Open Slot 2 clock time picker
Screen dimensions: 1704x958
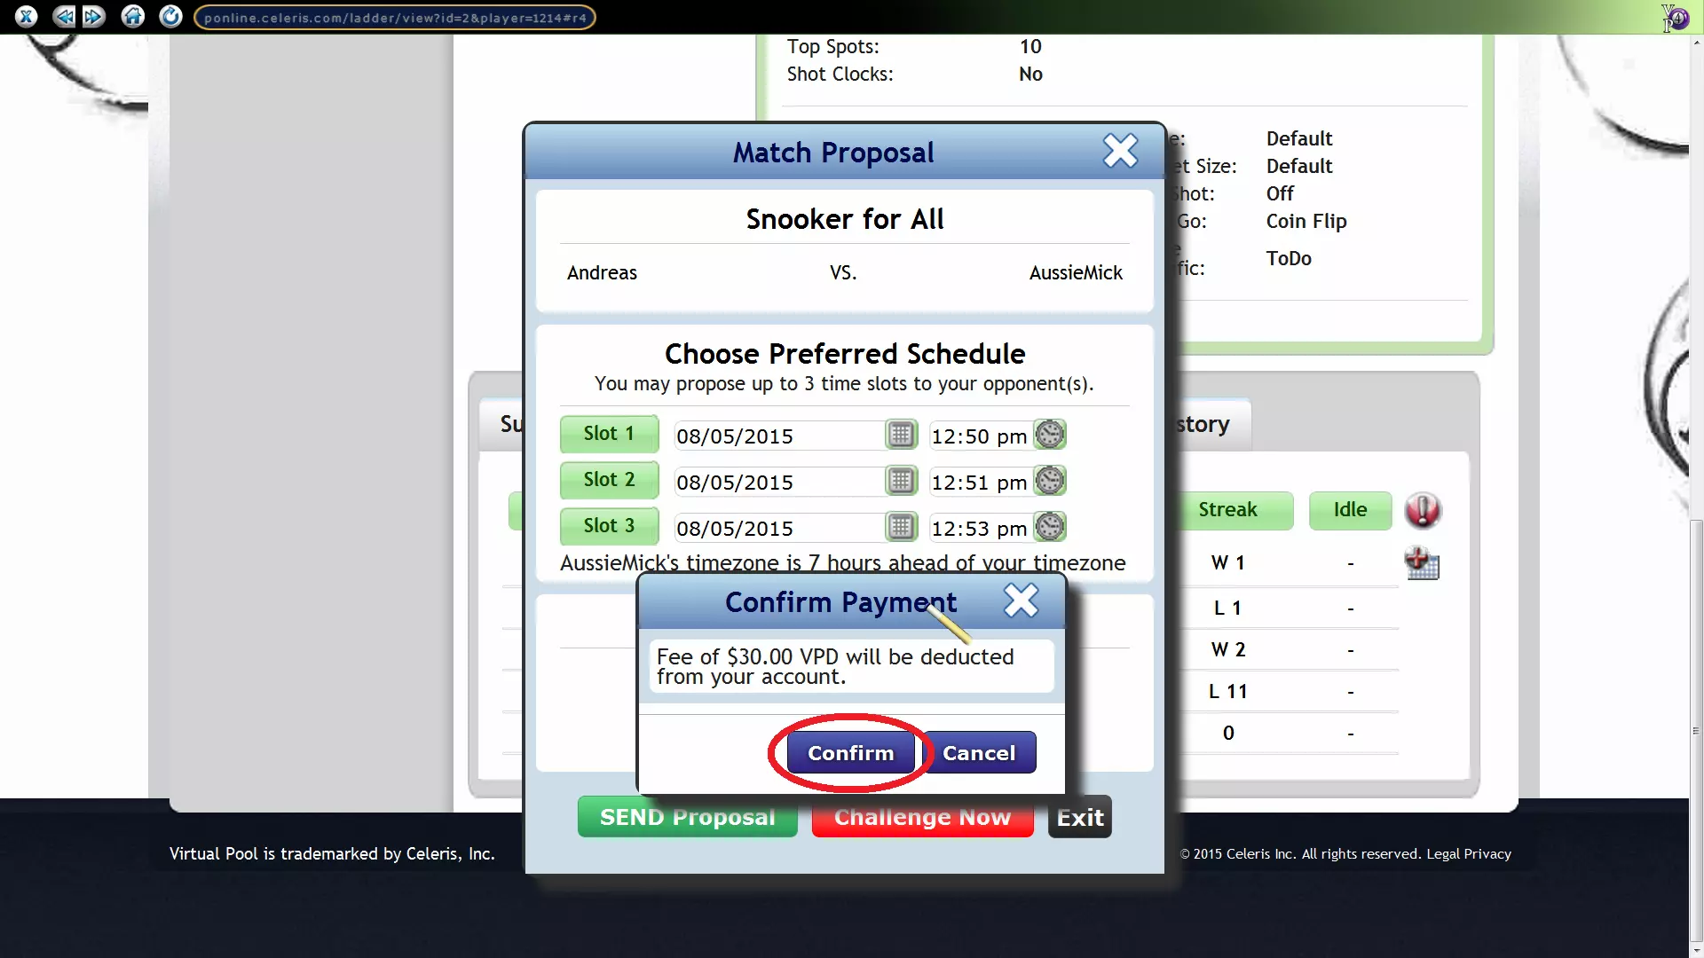click(x=1049, y=481)
